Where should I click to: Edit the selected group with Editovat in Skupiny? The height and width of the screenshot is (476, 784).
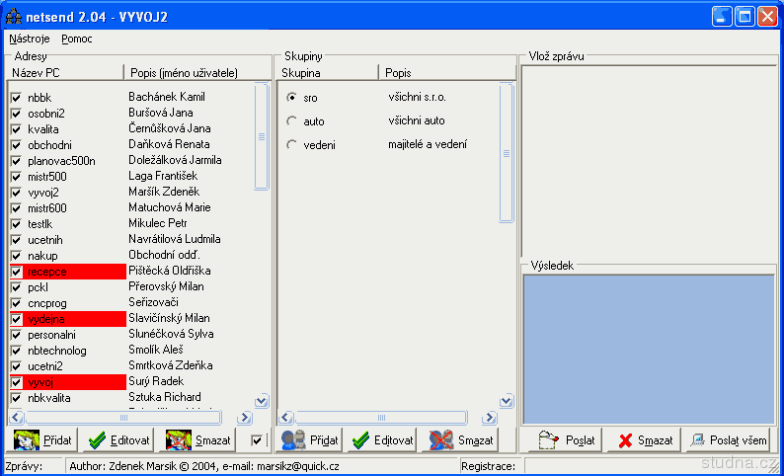click(383, 440)
